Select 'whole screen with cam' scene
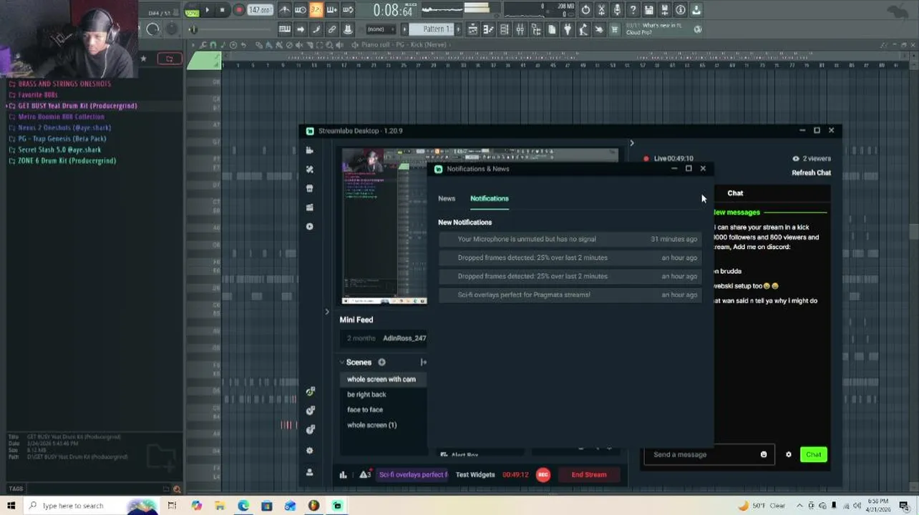Viewport: 919px width, 515px height. 381,379
